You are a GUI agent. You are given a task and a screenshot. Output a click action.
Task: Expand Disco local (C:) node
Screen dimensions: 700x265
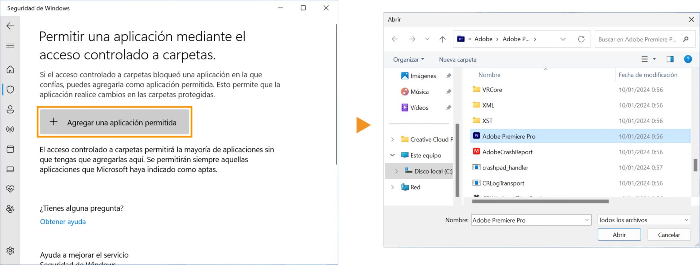(397, 171)
